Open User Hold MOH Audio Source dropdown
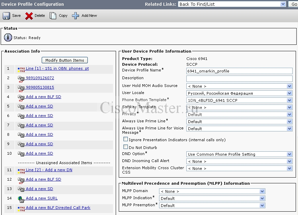 point(239,86)
